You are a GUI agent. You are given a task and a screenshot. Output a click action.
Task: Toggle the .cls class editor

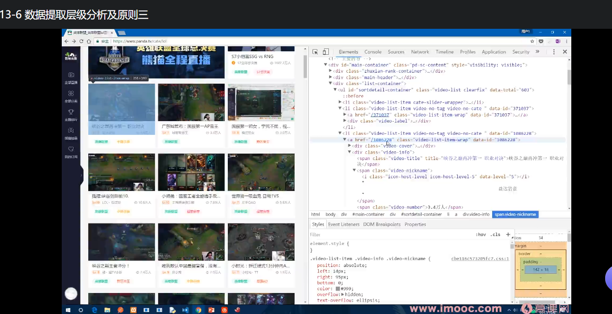(495, 234)
